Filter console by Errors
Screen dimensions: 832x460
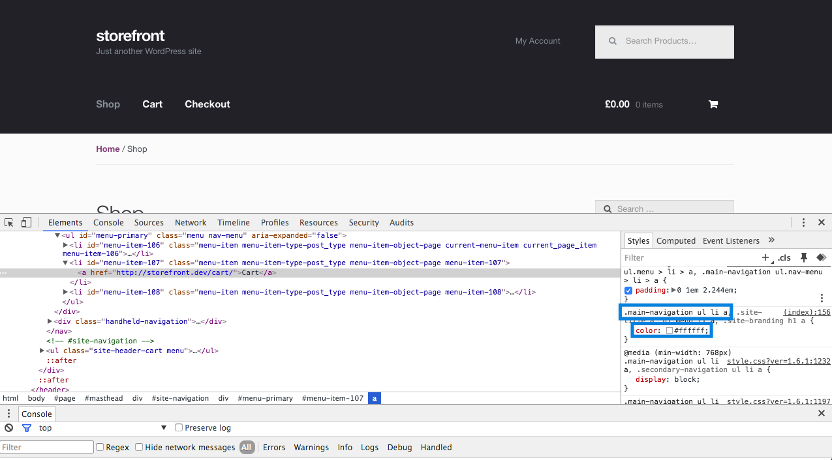[x=274, y=448]
